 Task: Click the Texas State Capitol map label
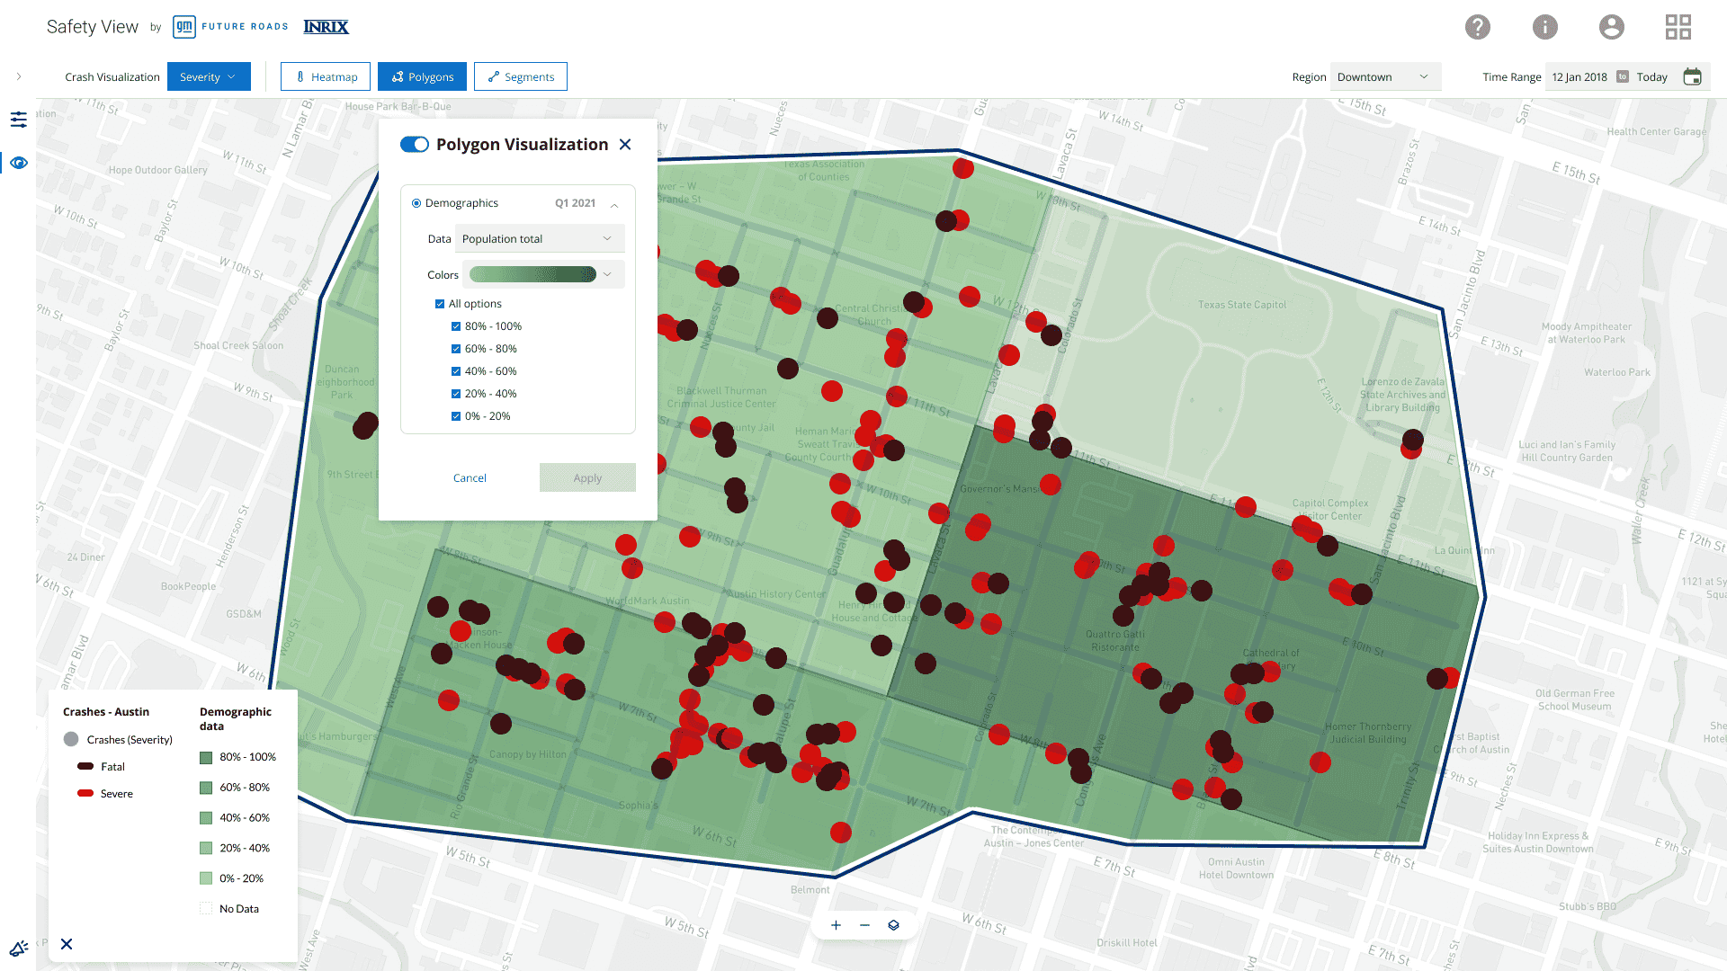tap(1242, 305)
